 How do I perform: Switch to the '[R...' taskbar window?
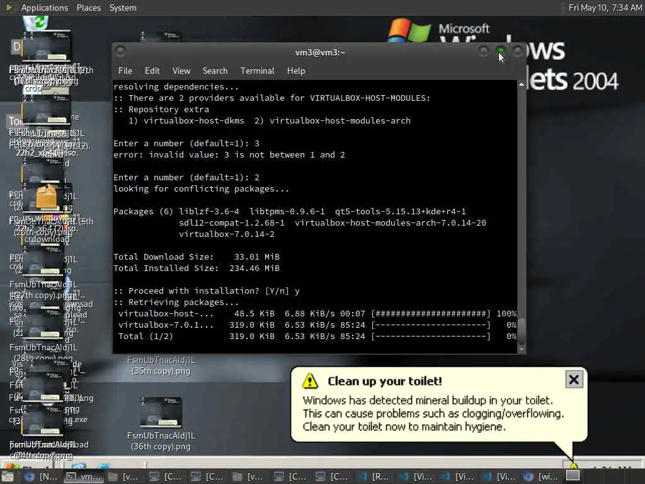[374, 476]
